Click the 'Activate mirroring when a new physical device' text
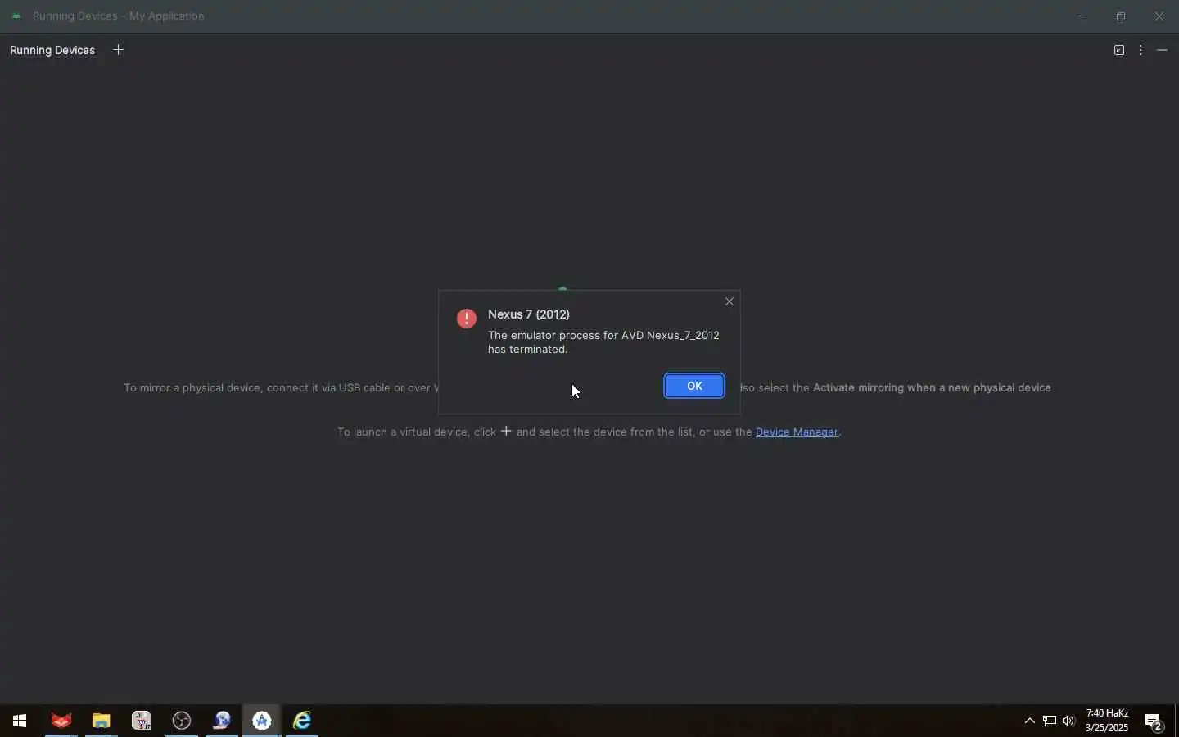1179x737 pixels. pos(932,387)
